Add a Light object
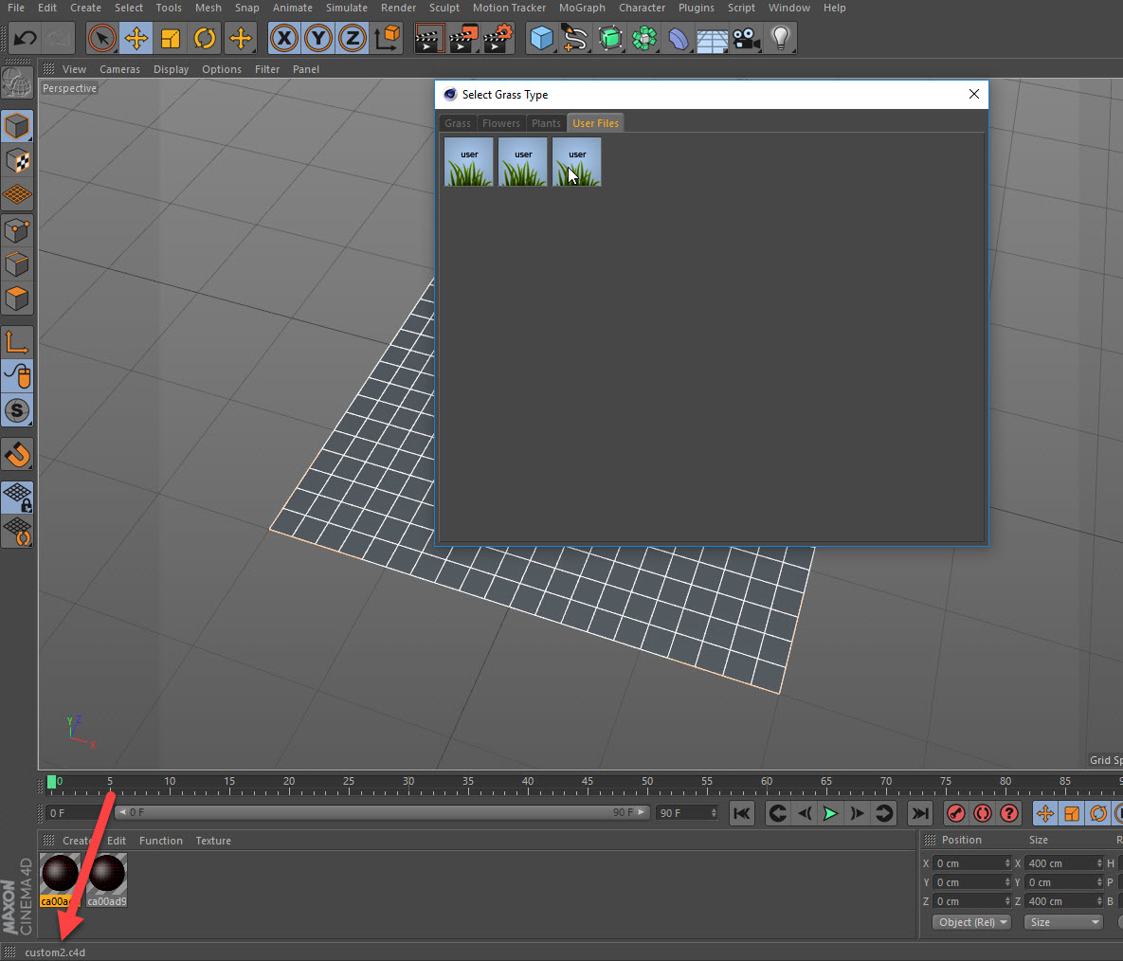The width and height of the screenshot is (1123, 961). click(781, 38)
